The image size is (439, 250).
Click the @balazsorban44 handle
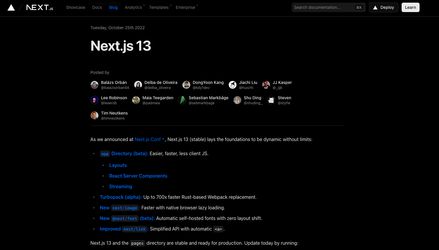coord(115,88)
